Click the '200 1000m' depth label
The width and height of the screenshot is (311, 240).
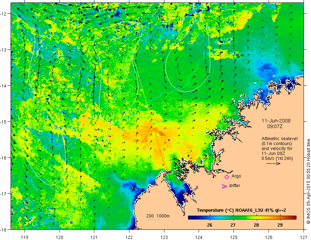click(x=158, y=216)
